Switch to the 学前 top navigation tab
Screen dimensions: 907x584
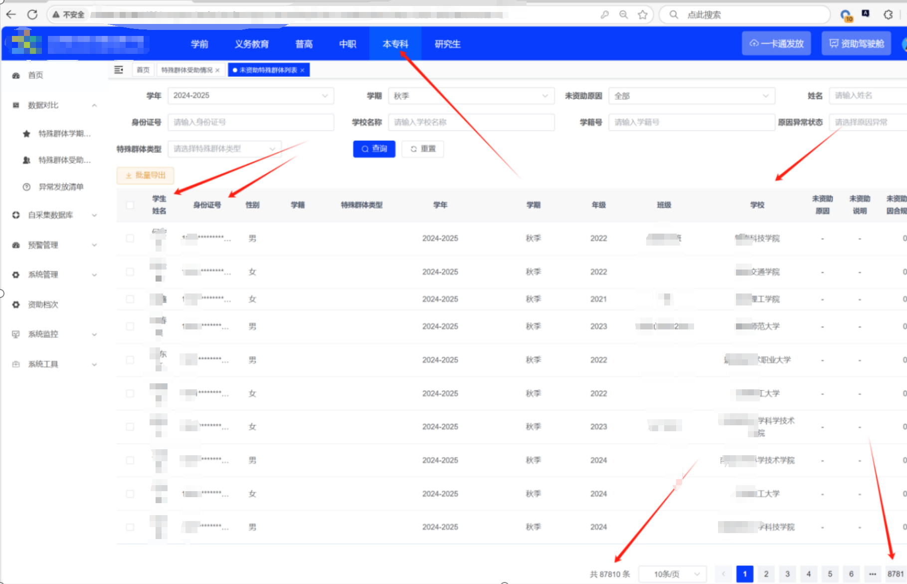point(199,44)
